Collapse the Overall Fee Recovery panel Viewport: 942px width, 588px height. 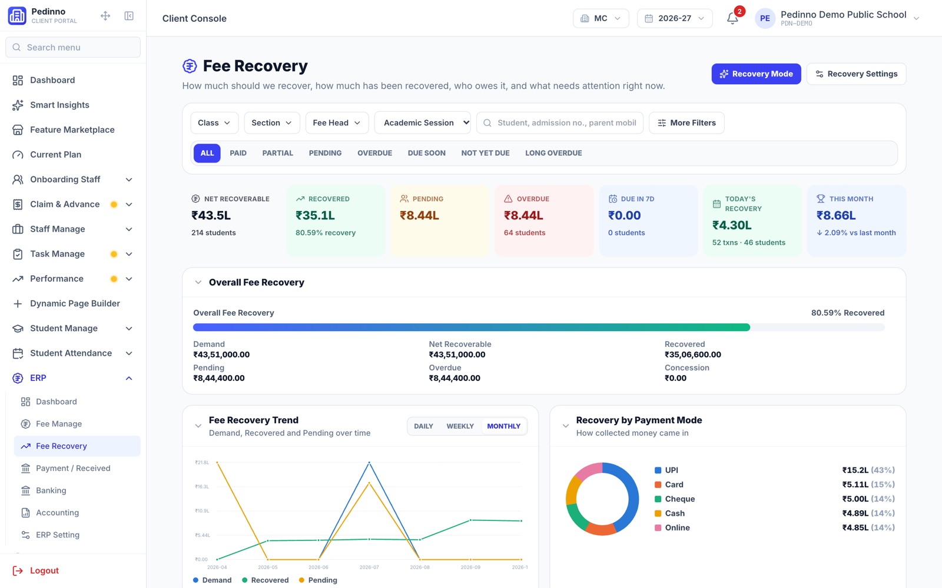coord(198,282)
